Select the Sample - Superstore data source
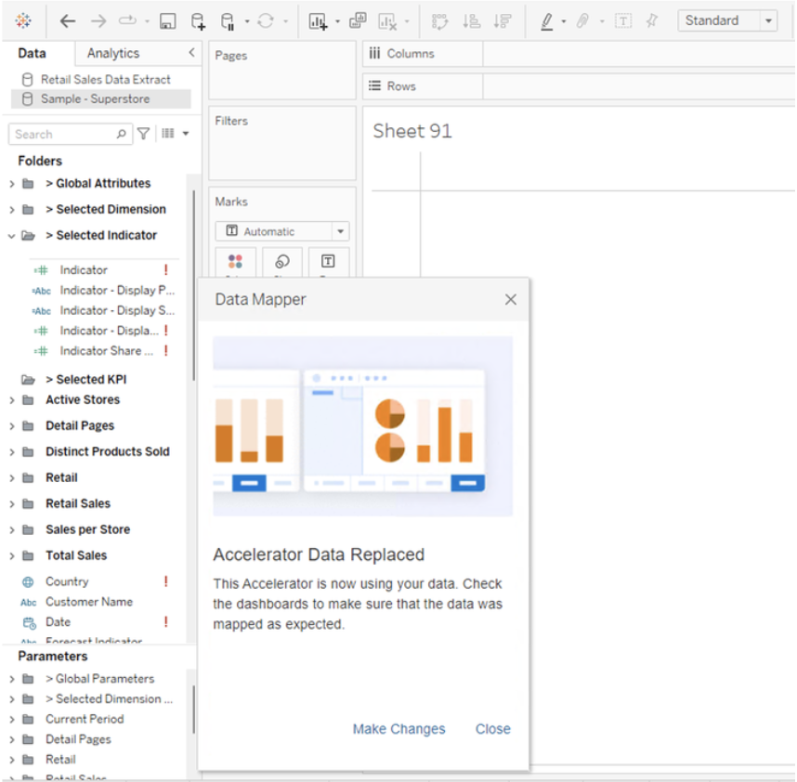The height and width of the screenshot is (782, 797). tap(100, 99)
